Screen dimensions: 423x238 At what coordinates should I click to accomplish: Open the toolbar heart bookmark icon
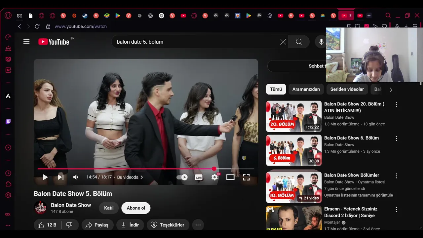click(x=384, y=26)
